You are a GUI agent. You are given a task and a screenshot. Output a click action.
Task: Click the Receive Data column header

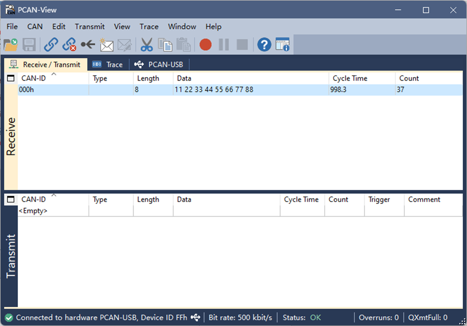click(251, 78)
